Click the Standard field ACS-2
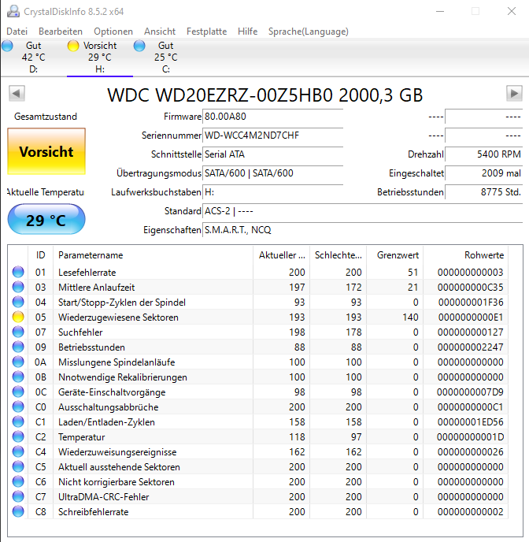Screen dimensions: 529x542 tap(363, 211)
